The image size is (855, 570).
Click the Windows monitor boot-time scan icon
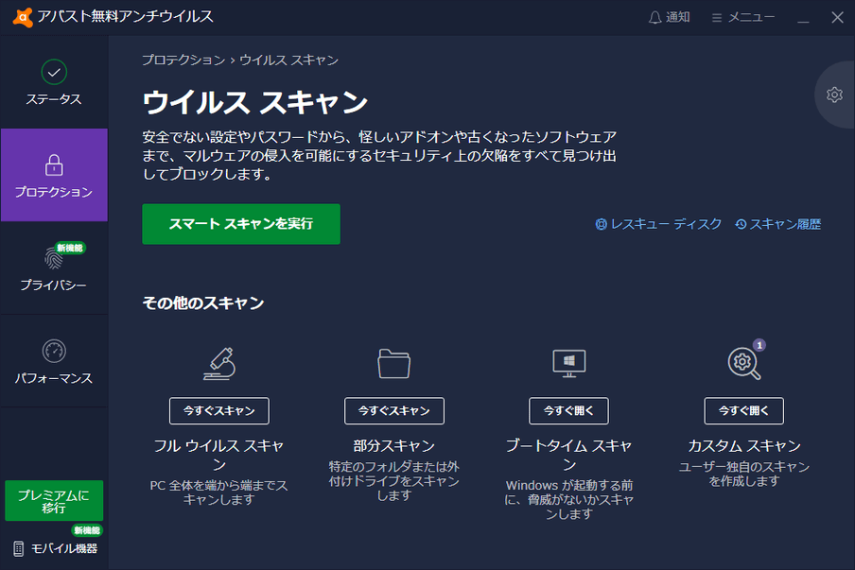pos(568,364)
